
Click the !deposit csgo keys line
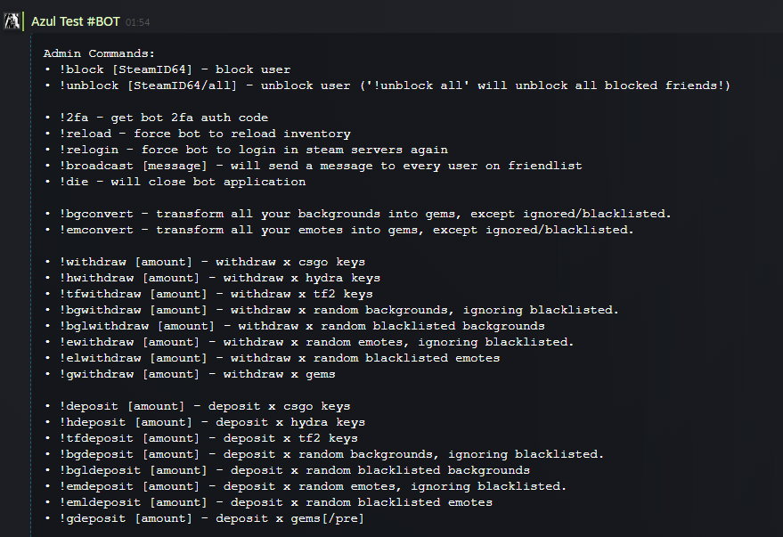[197, 406]
